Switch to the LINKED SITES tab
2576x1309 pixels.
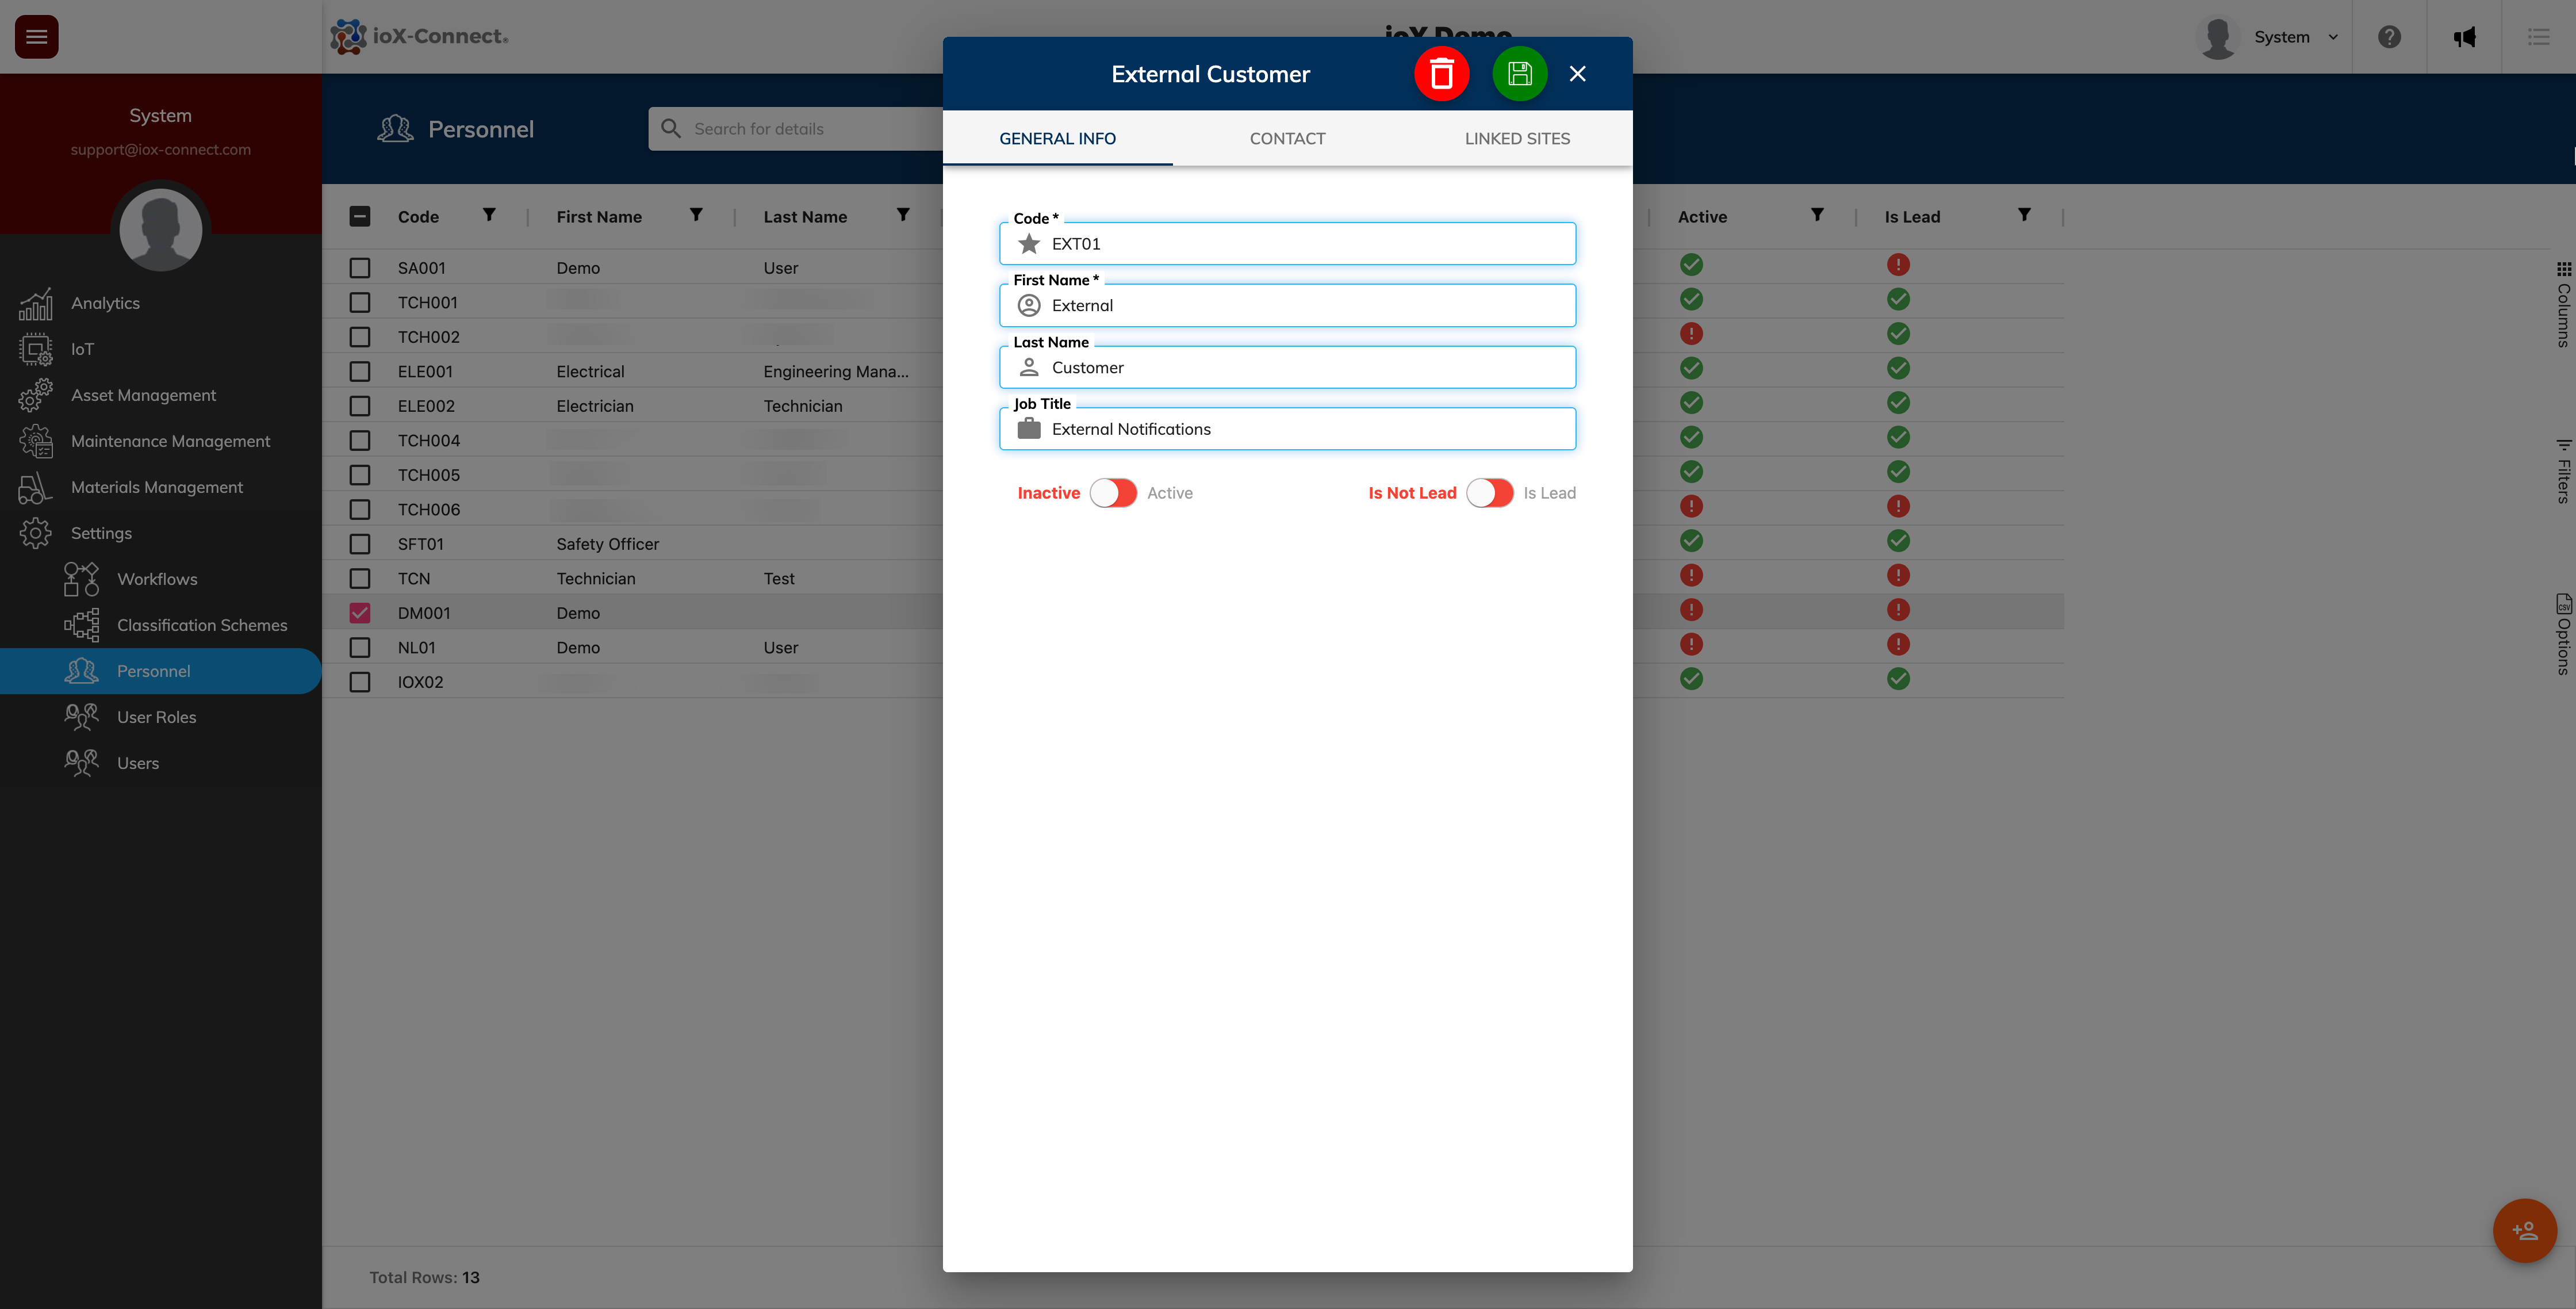(1516, 139)
